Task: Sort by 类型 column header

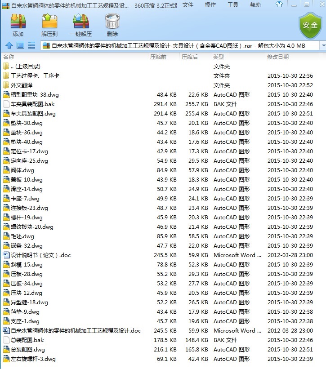Action: pos(219,57)
